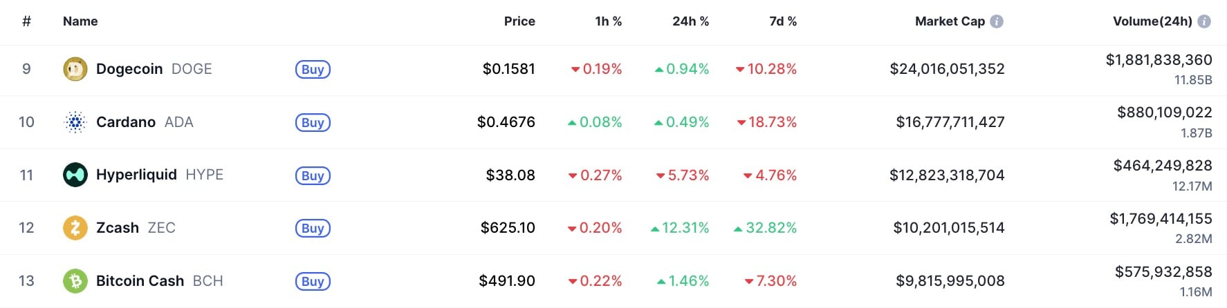Click the Dogecoin coin logo icon

(x=75, y=69)
